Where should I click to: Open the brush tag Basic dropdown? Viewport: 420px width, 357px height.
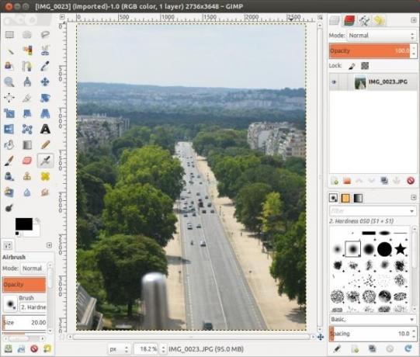point(373,319)
